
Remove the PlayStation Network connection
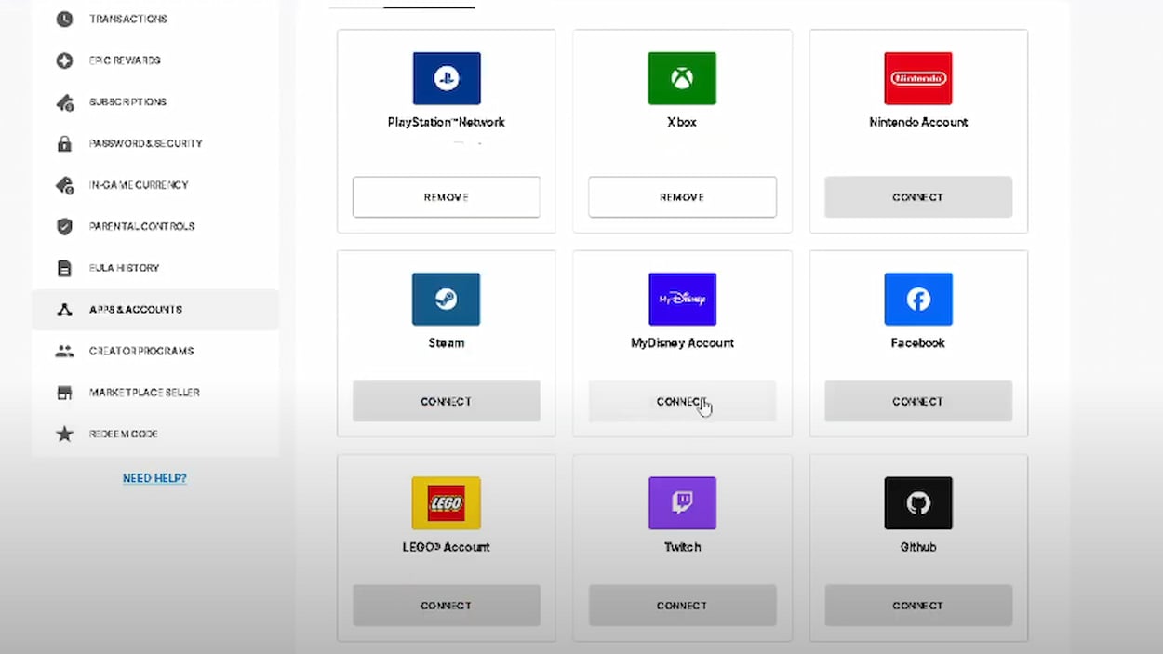pyautogui.click(x=447, y=197)
